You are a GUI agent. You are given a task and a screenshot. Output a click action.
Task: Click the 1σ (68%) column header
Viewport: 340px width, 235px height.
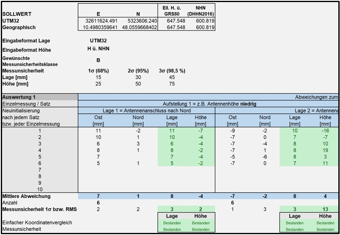tap(98, 71)
